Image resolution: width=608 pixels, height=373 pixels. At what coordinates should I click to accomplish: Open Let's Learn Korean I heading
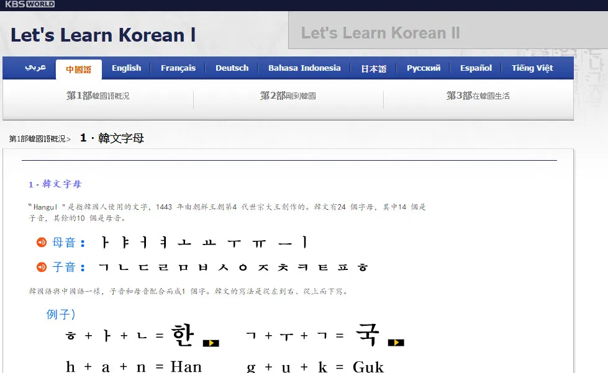coord(103,35)
